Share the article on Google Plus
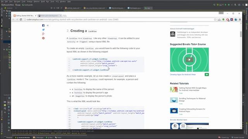This screenshot has width=248, height=139. pos(43,34)
